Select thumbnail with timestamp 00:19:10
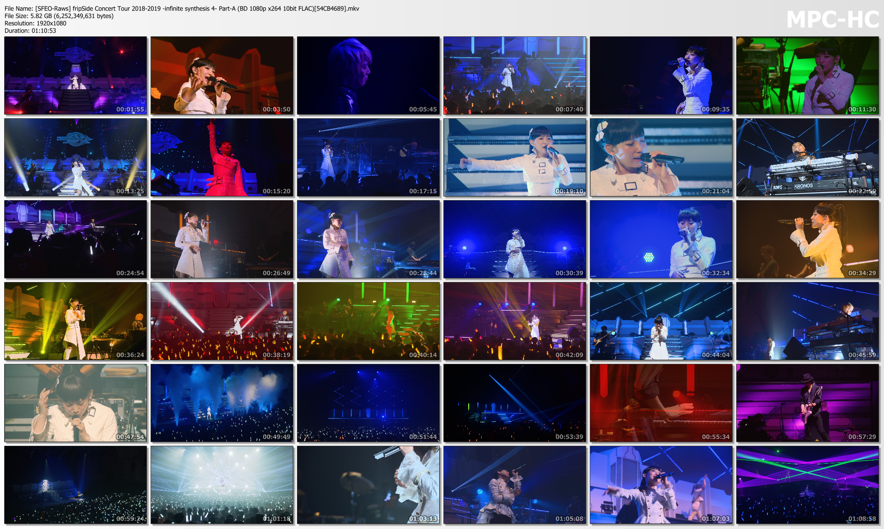 click(514, 157)
